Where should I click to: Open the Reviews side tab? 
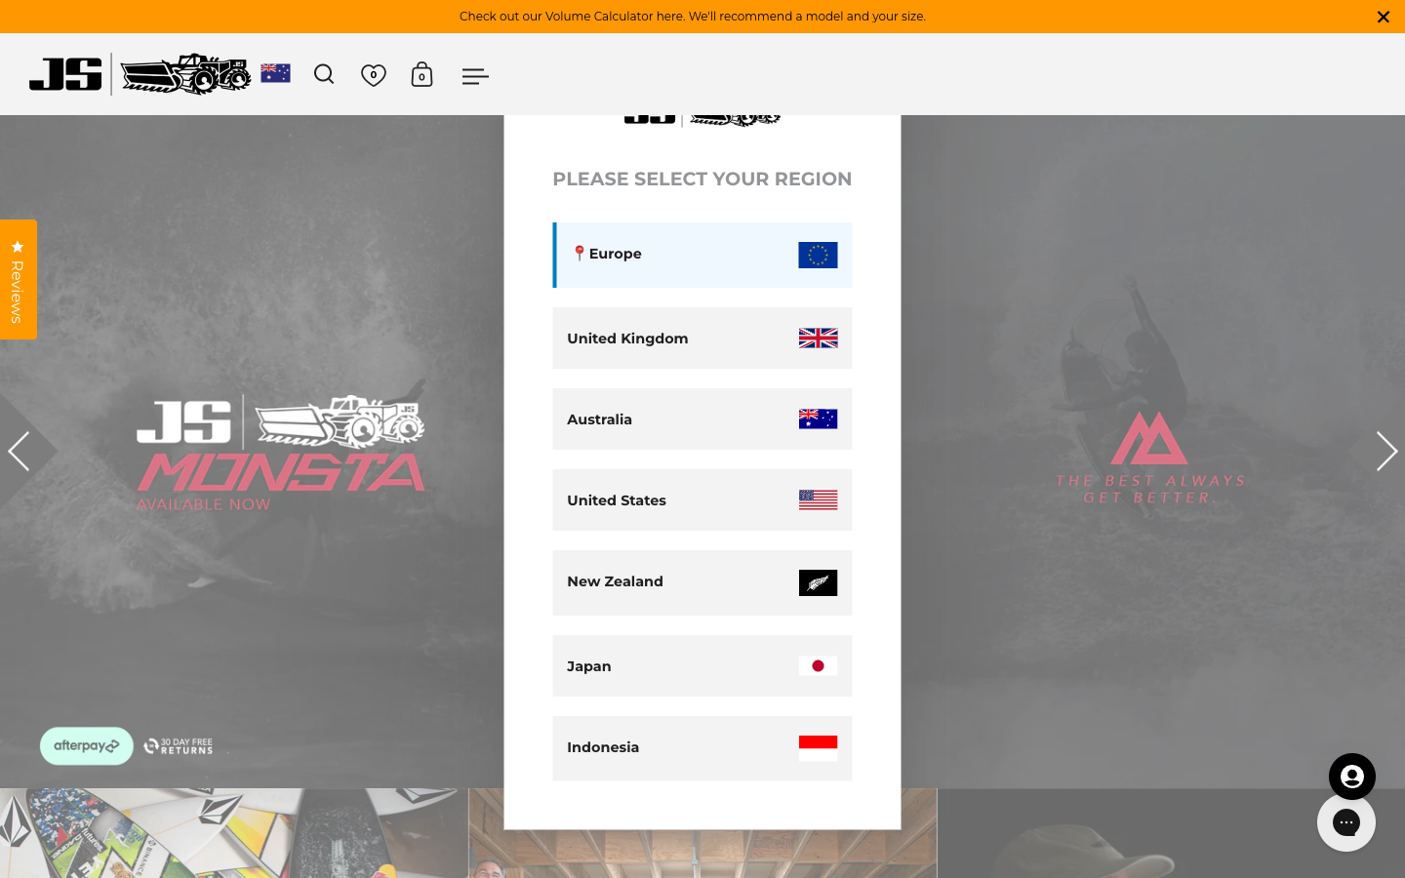(x=18, y=279)
